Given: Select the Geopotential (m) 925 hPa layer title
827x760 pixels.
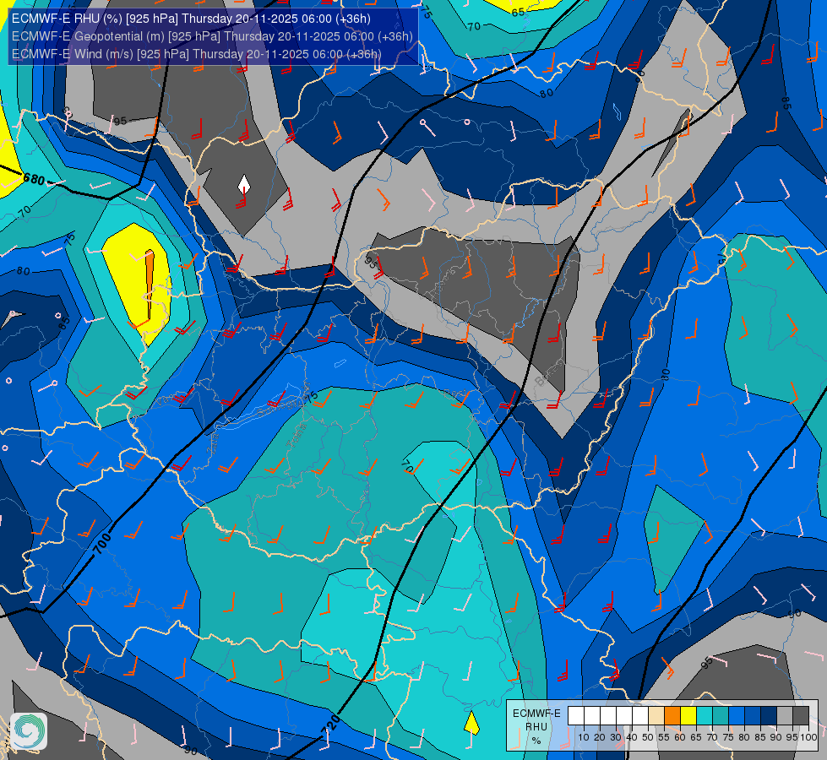Looking at the screenshot, I should click(212, 36).
